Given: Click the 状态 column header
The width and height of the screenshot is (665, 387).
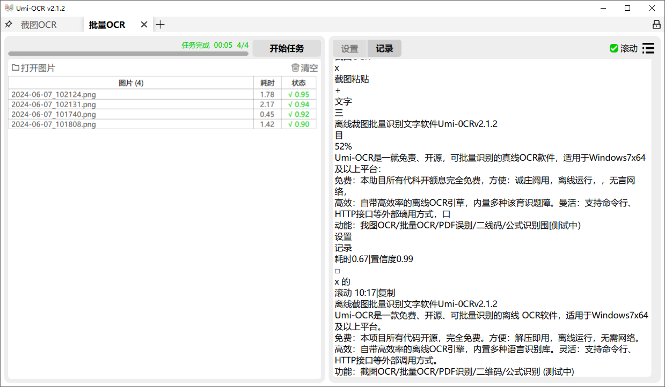Looking at the screenshot, I should click(299, 83).
